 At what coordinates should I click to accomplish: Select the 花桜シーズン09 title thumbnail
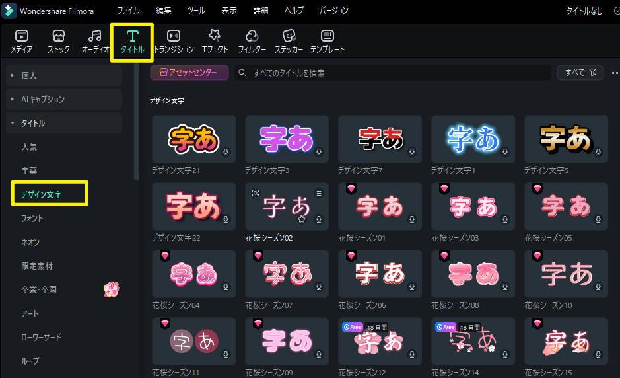[287, 341]
